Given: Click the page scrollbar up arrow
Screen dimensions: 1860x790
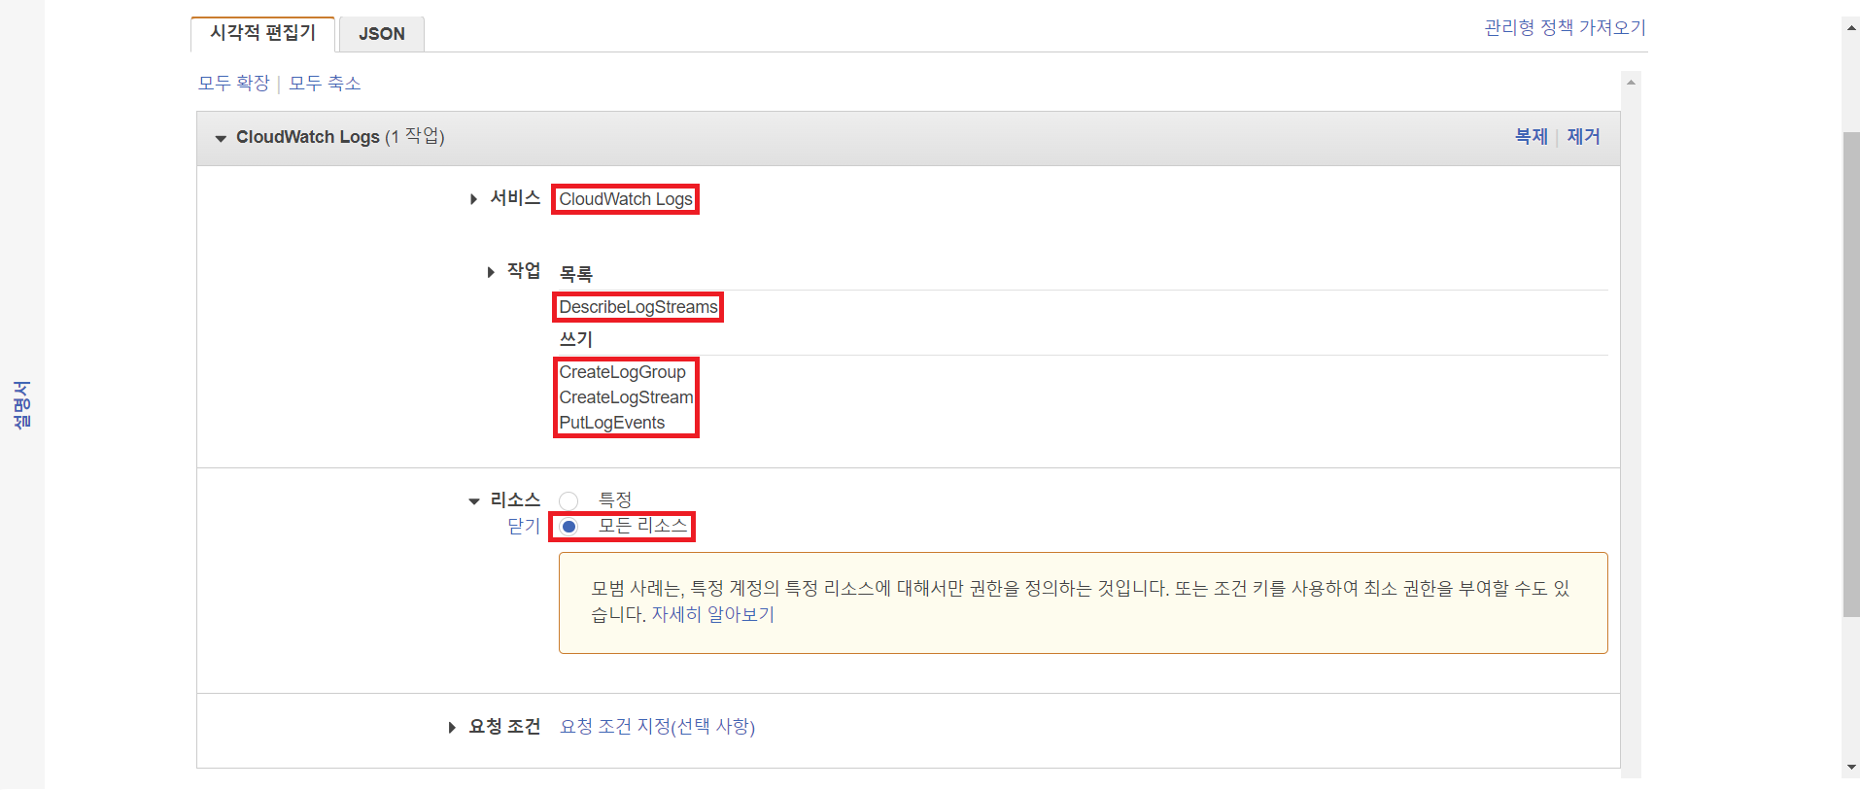Looking at the screenshot, I should pos(1850,28).
